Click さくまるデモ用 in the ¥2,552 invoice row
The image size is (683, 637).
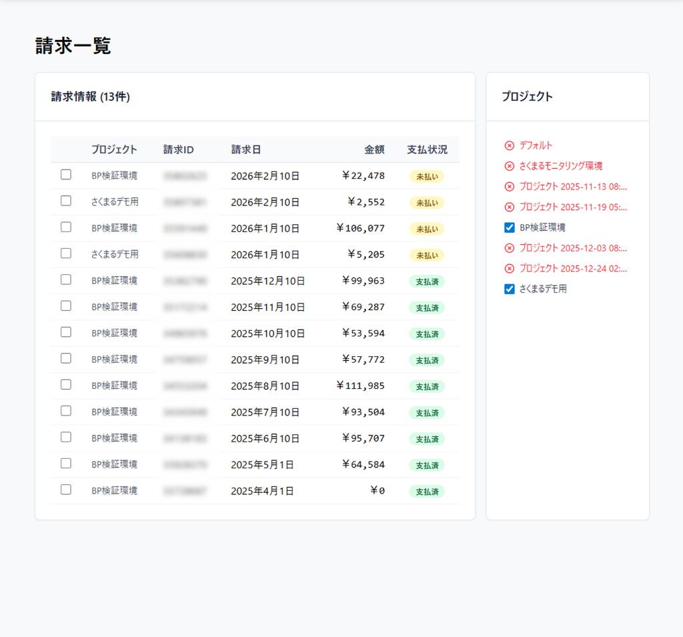[x=115, y=201]
